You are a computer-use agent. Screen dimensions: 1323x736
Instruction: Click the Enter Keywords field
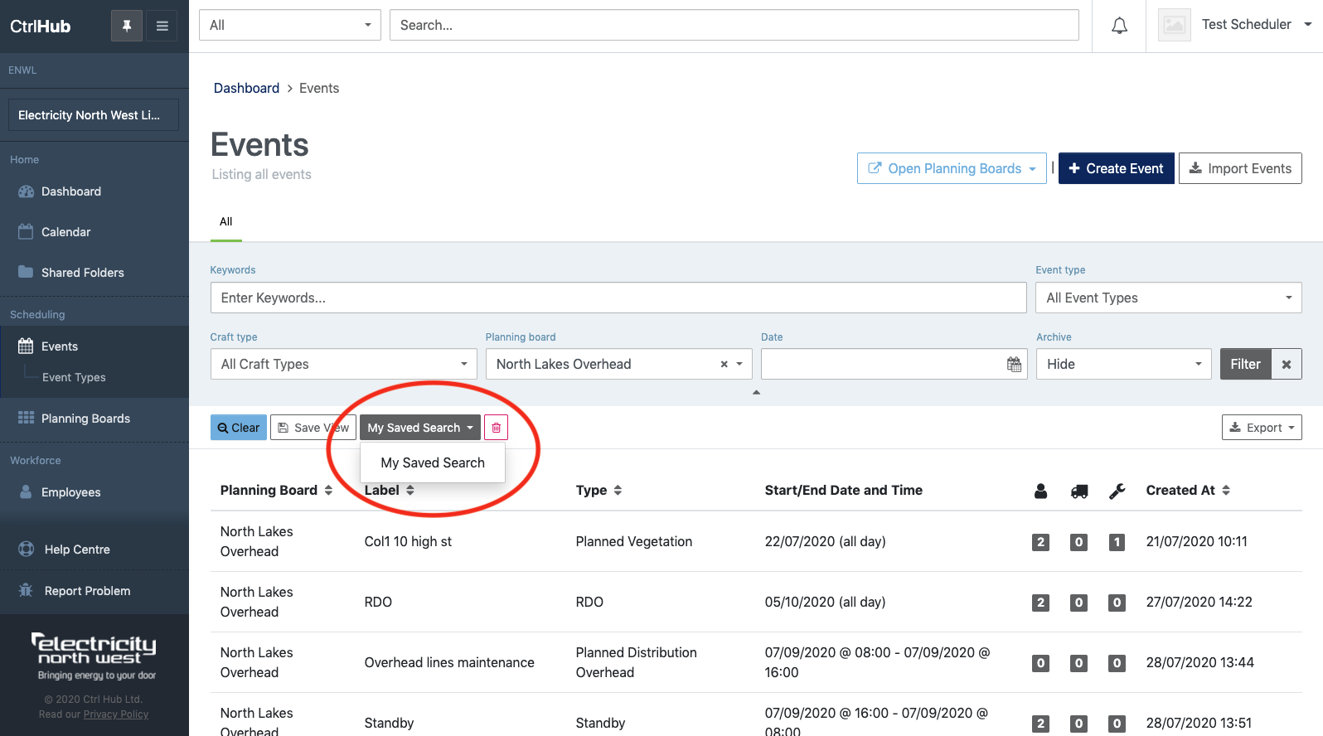click(618, 298)
